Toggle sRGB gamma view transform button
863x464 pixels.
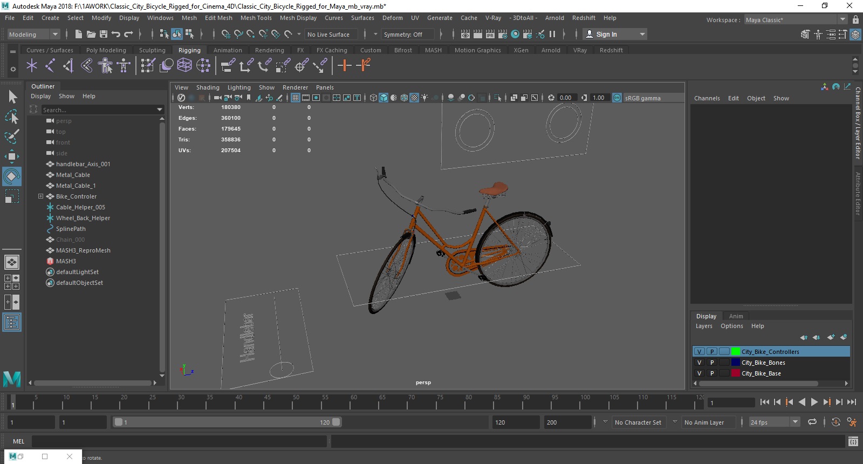pos(617,98)
